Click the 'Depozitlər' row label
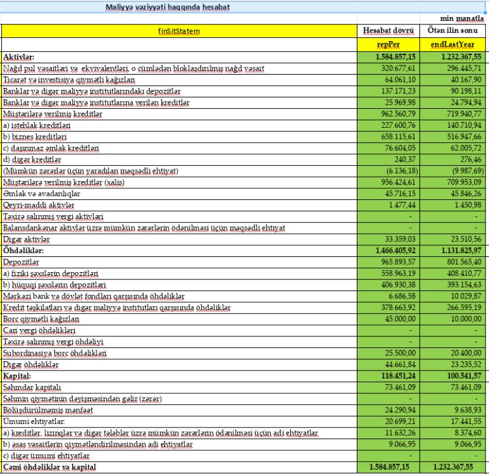This screenshot has width=489, height=474. point(22,262)
